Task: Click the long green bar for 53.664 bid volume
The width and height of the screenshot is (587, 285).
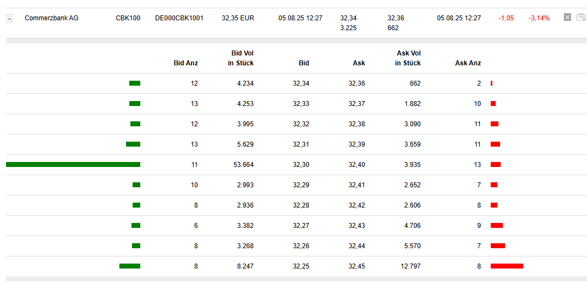Action: [x=73, y=164]
